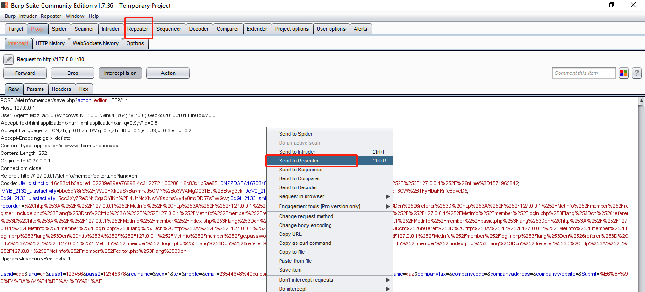Screen dimensions: 645x292
Task: Select the HTTP history sub-tab
Action: (50, 43)
